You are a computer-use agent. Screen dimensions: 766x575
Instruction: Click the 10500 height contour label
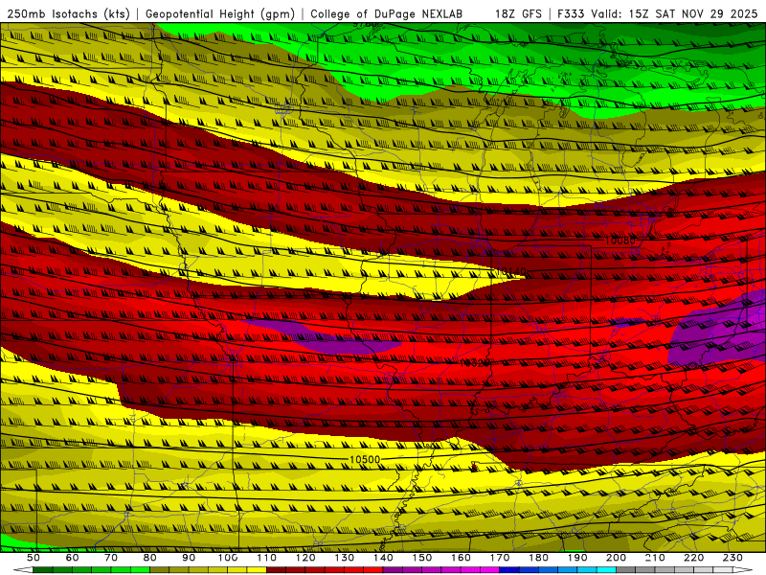[365, 460]
